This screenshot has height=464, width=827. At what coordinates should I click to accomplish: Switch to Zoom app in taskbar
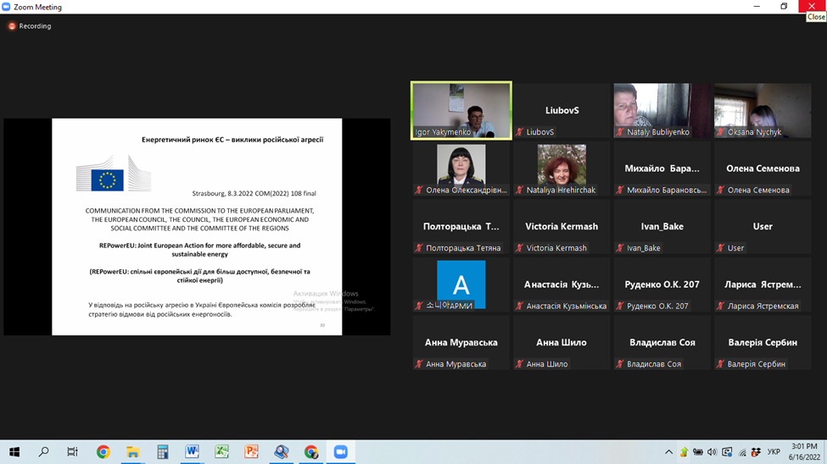pyautogui.click(x=341, y=452)
